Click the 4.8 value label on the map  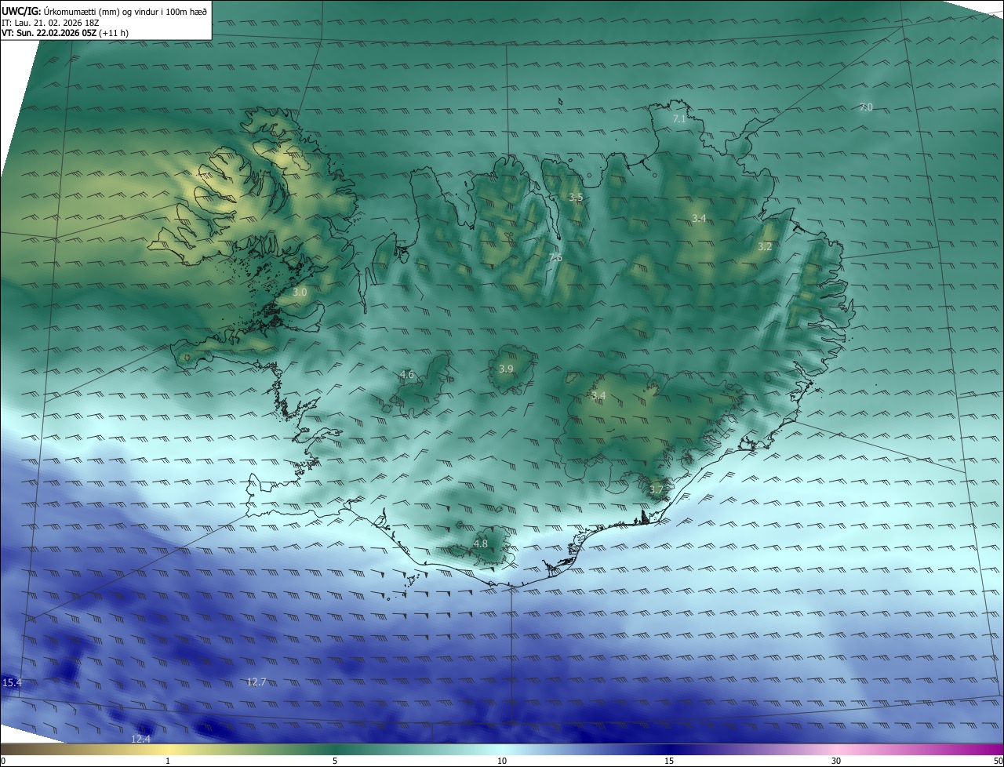pos(481,543)
